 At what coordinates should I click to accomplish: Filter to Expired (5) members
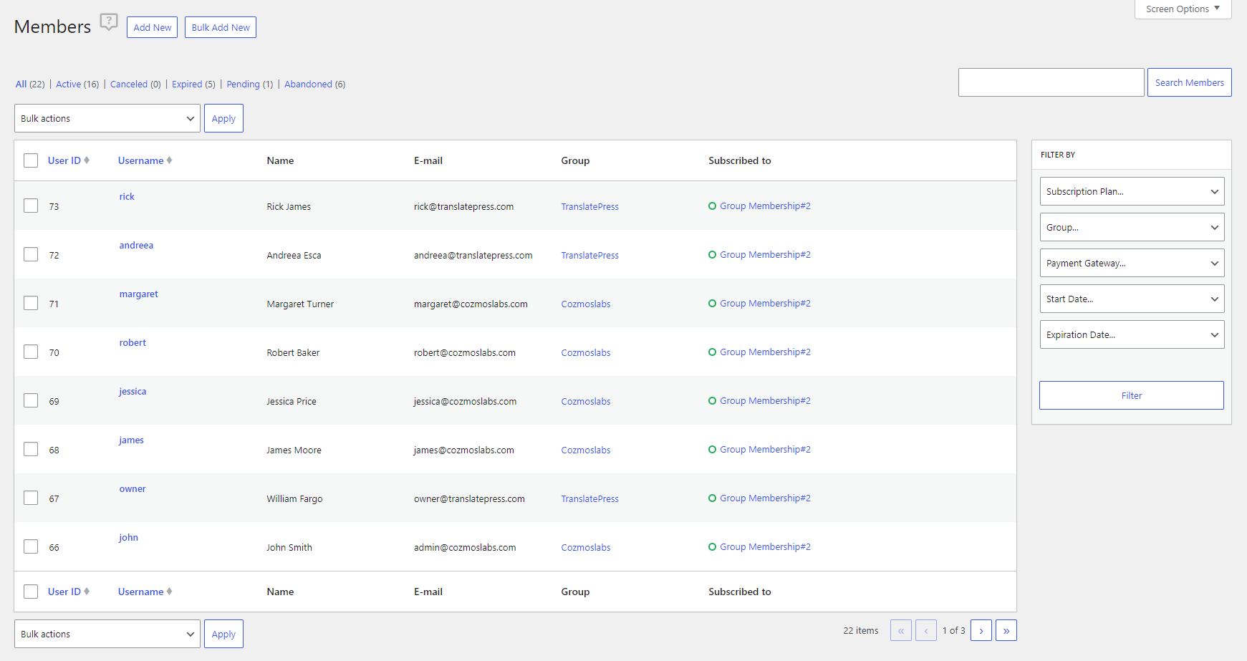[x=193, y=84]
